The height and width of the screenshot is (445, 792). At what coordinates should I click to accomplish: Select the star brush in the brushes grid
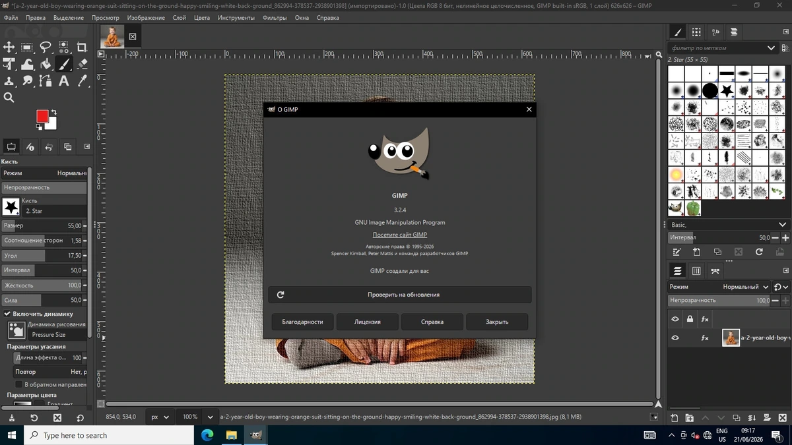[727, 90]
